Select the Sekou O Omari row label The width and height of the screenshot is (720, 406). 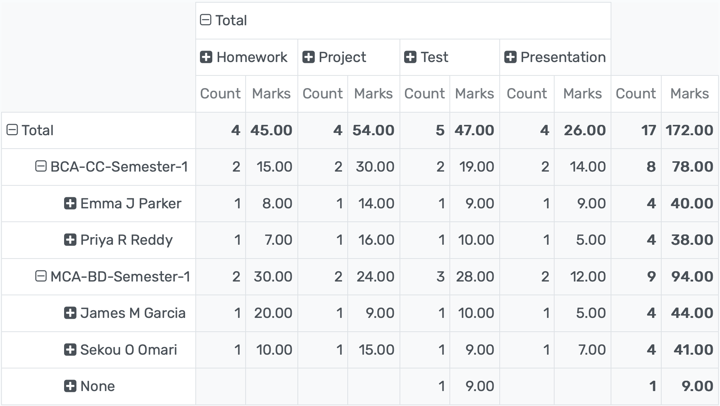129,349
